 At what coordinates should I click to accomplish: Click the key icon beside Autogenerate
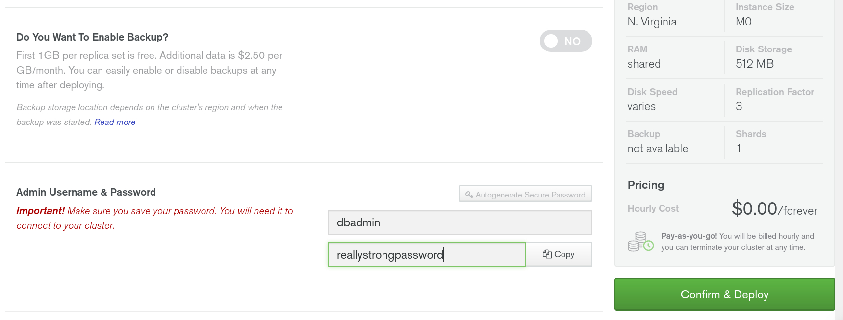coord(469,195)
